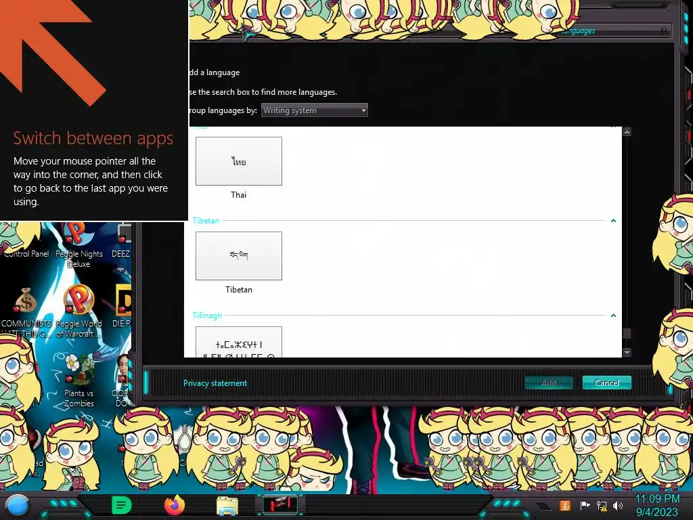This screenshot has height=520, width=693.
Task: Show hidden system tray icons
Action: (x=544, y=506)
